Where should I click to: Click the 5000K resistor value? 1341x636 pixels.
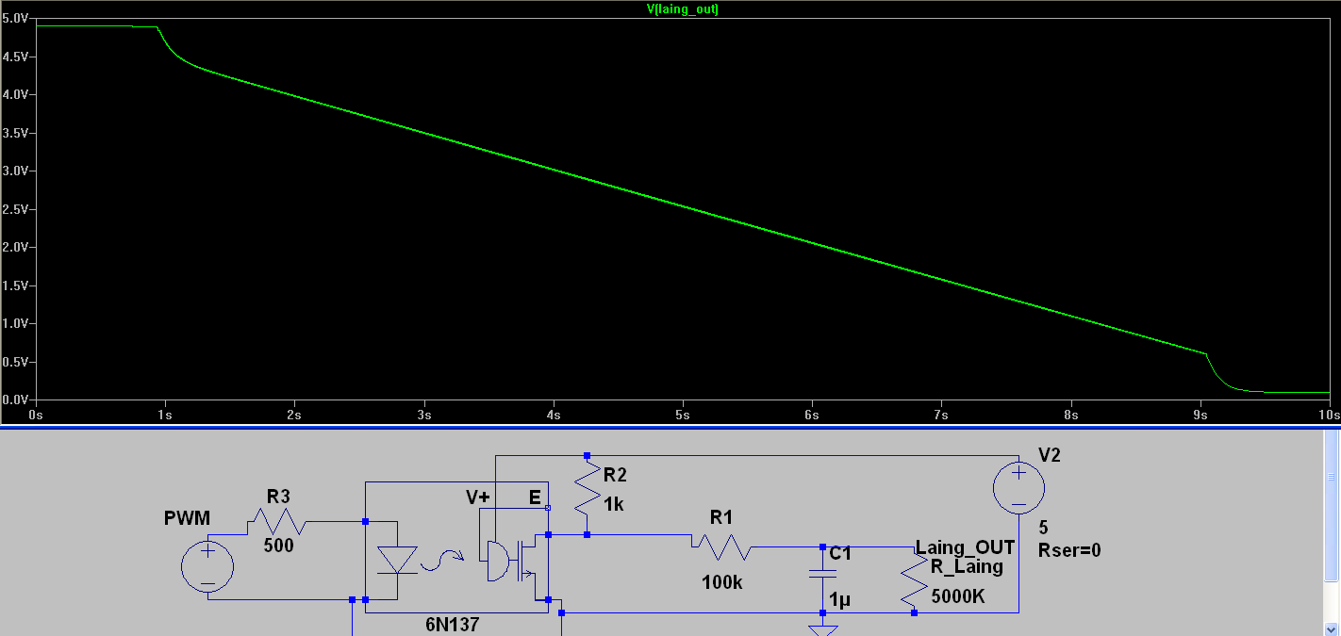pos(959,596)
